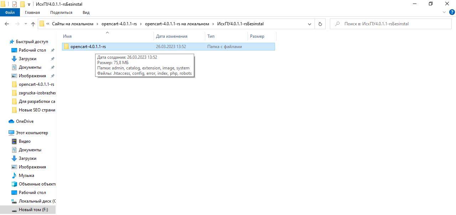This screenshot has height=215, width=456.
Task: Open Help via the question mark icon
Action: [x=452, y=12]
